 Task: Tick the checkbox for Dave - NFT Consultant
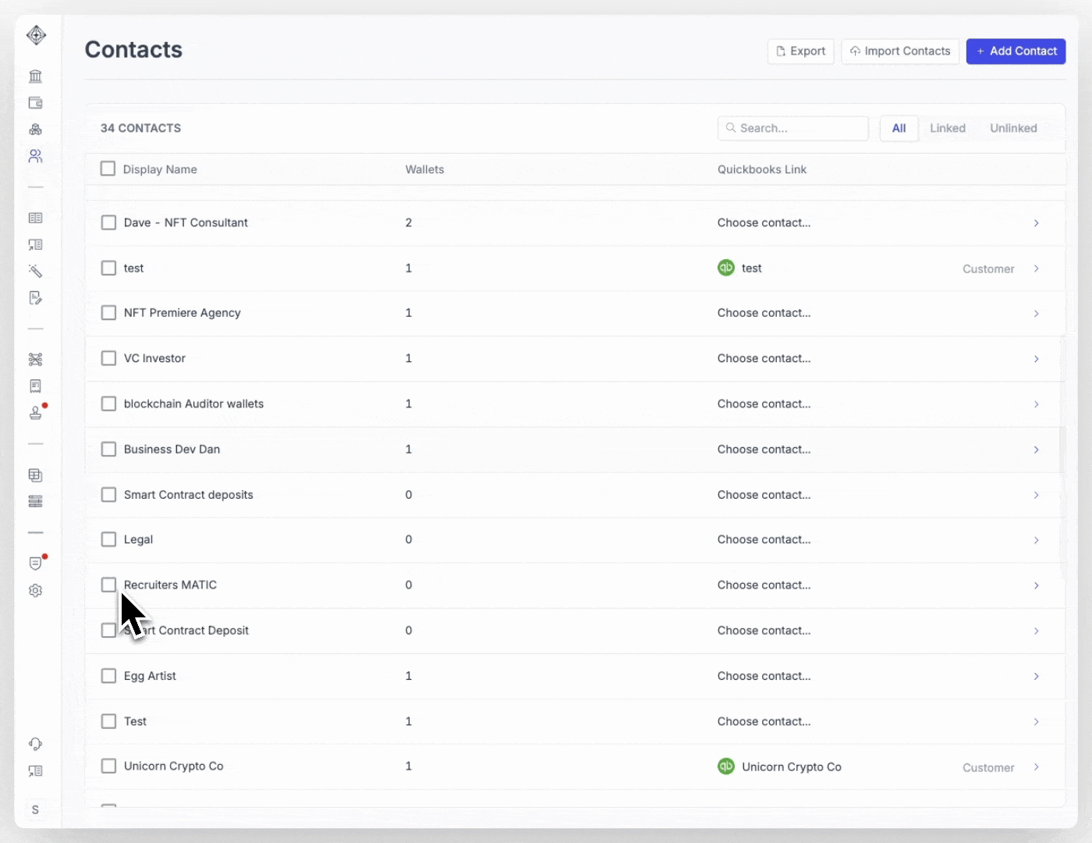point(108,222)
